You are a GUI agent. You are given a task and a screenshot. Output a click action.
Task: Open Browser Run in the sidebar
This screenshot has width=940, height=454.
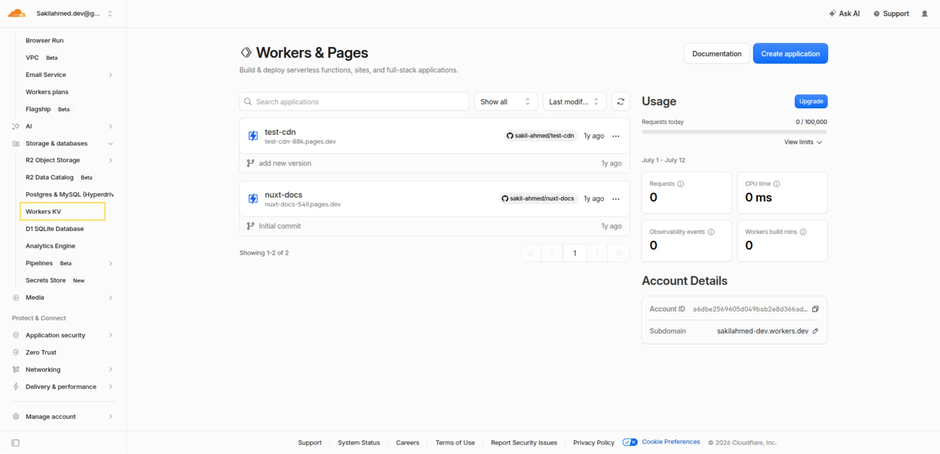pyautogui.click(x=44, y=40)
